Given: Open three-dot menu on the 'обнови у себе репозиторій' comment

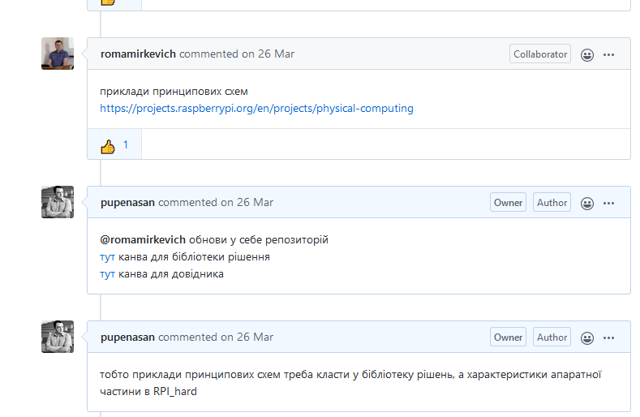Looking at the screenshot, I should [609, 203].
